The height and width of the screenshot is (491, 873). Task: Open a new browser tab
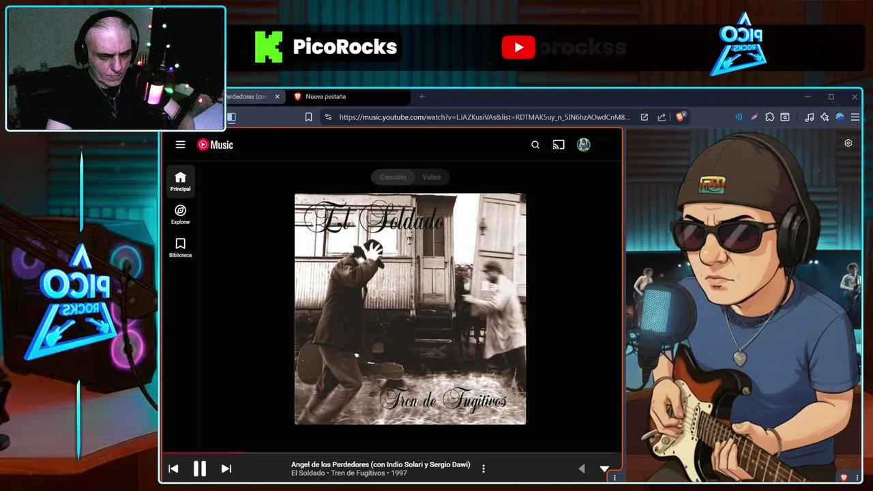tap(421, 97)
